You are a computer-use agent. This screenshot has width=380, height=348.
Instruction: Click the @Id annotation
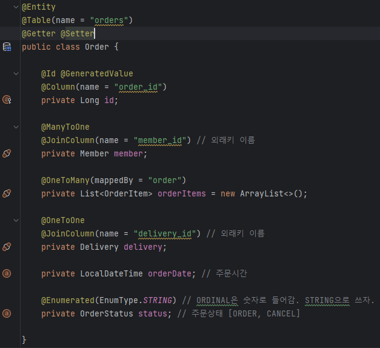(x=48, y=73)
